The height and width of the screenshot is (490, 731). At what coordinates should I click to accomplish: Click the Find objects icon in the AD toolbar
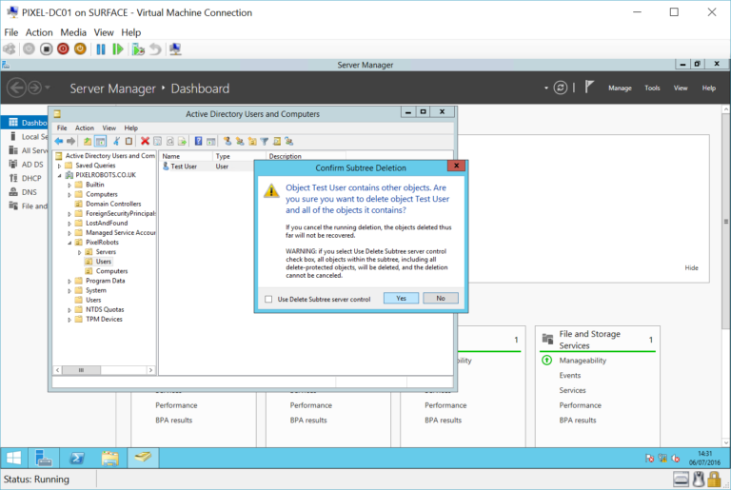[277, 141]
